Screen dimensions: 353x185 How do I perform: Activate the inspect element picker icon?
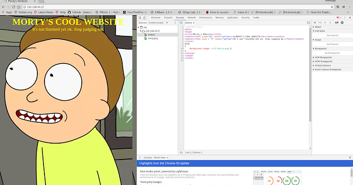140,17
